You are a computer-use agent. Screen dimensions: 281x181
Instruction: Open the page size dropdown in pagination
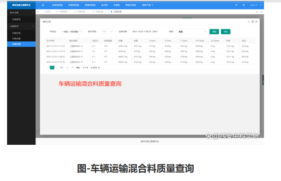(95, 68)
